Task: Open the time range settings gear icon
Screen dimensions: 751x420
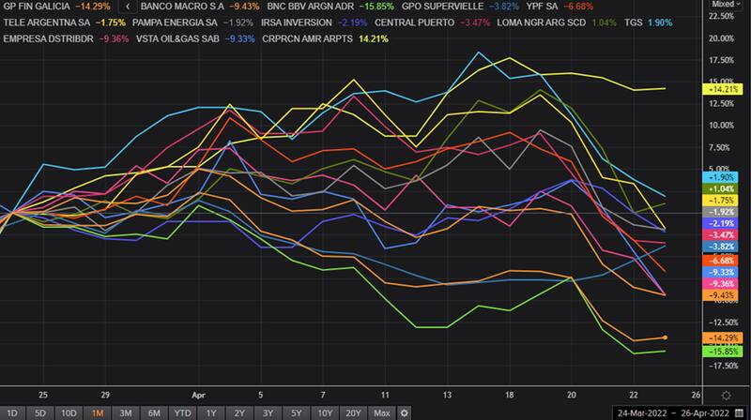Action: point(404,412)
